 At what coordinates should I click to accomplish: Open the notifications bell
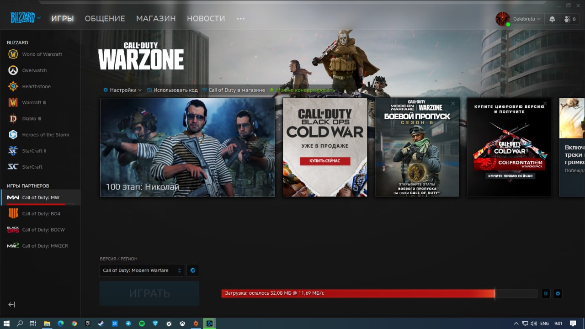coord(552,19)
